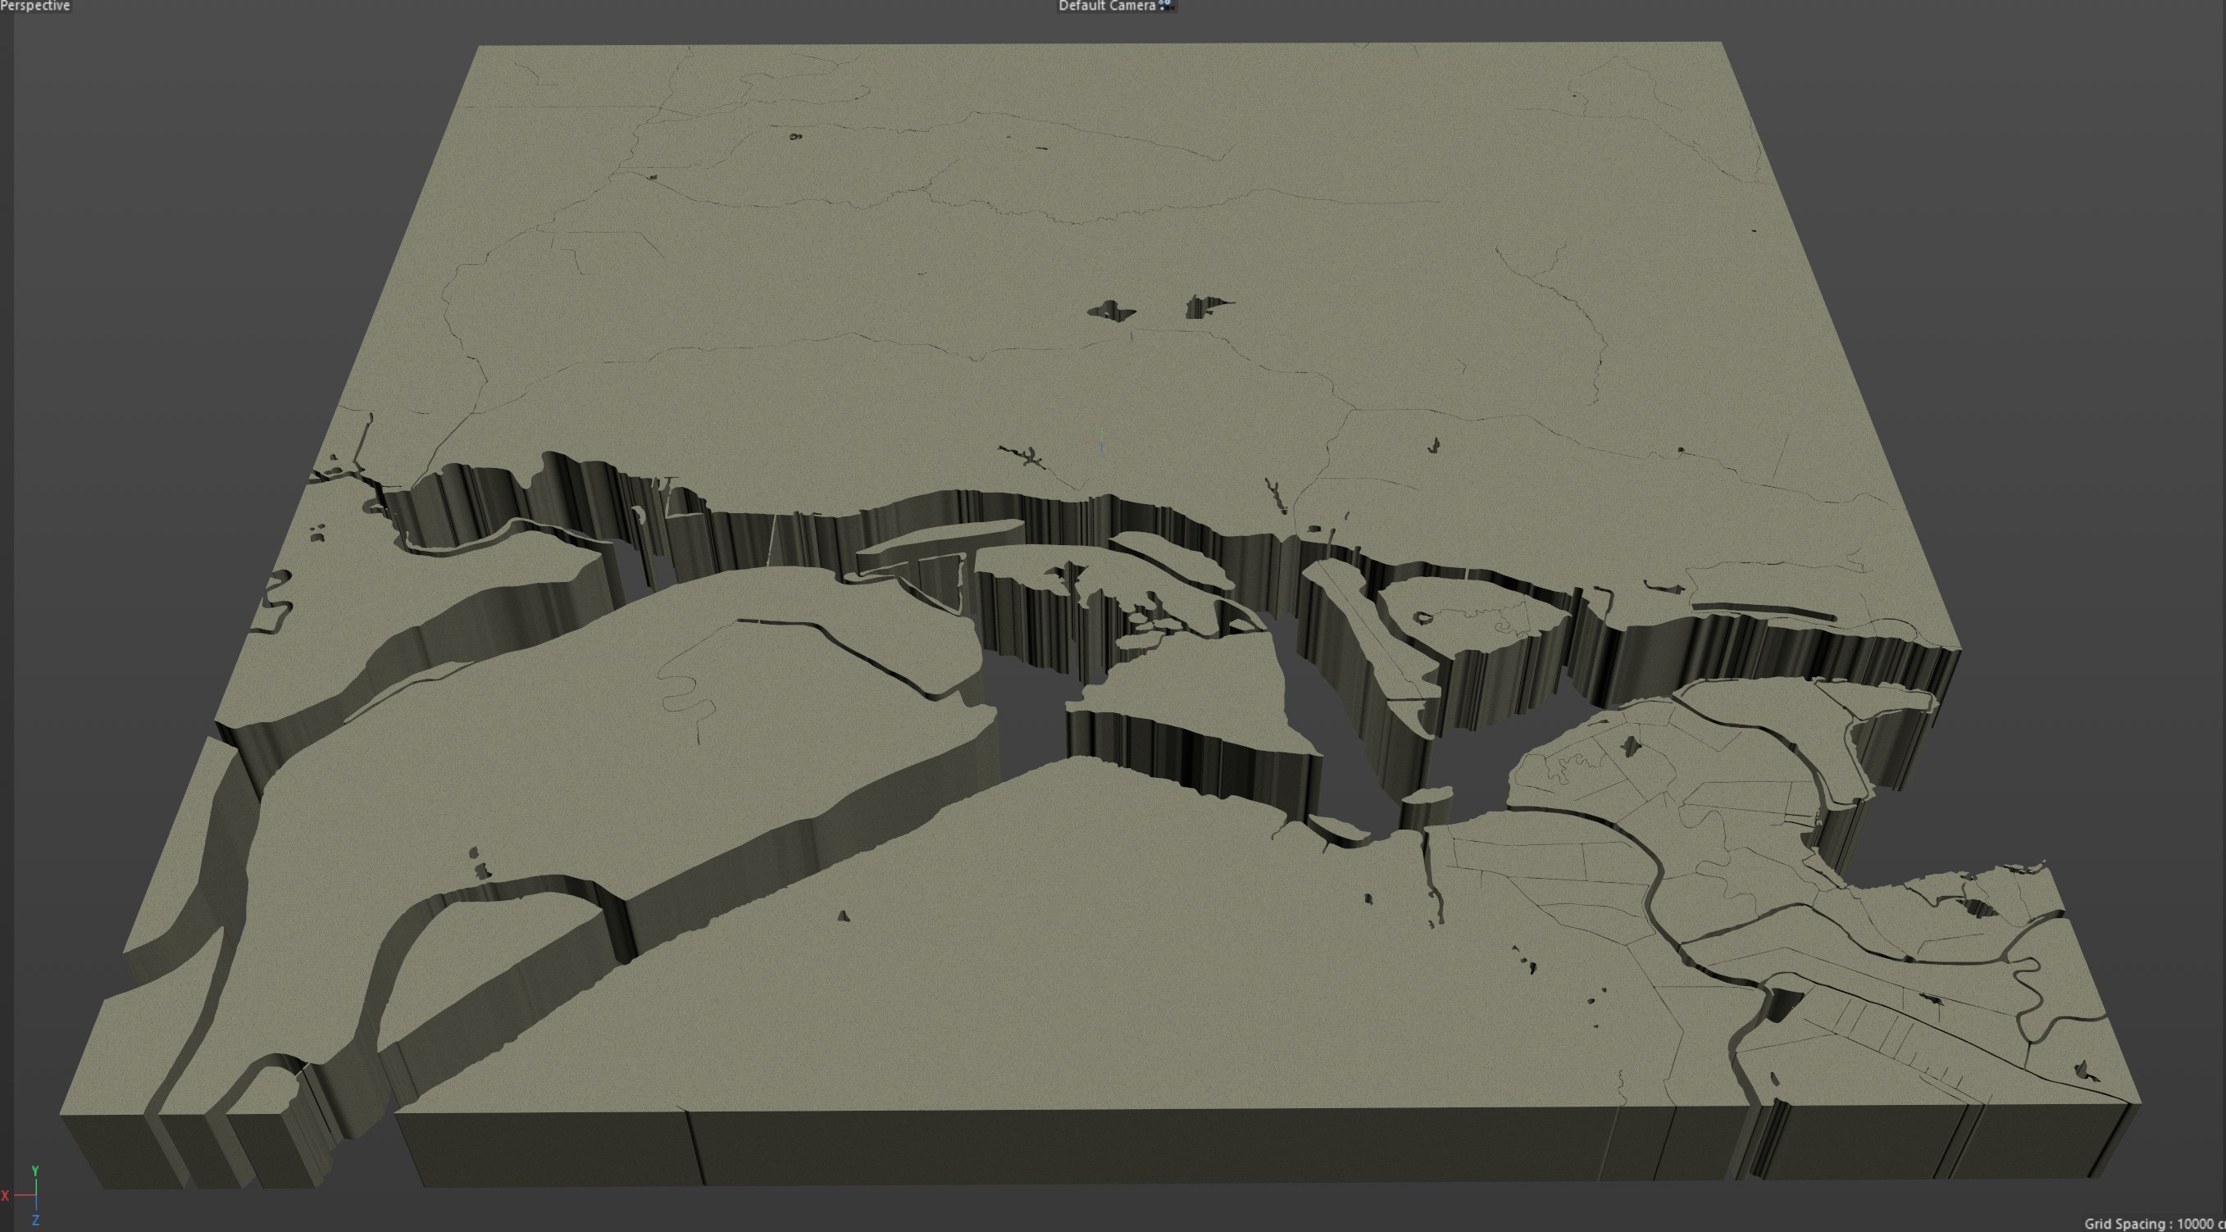
Task: Click the camera icon beside Default Camera
Action: pos(1165,5)
